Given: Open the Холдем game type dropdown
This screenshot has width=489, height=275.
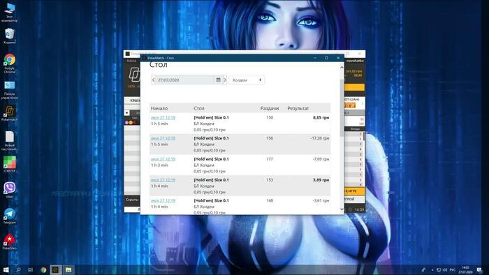Looking at the screenshot, I should (x=247, y=80).
